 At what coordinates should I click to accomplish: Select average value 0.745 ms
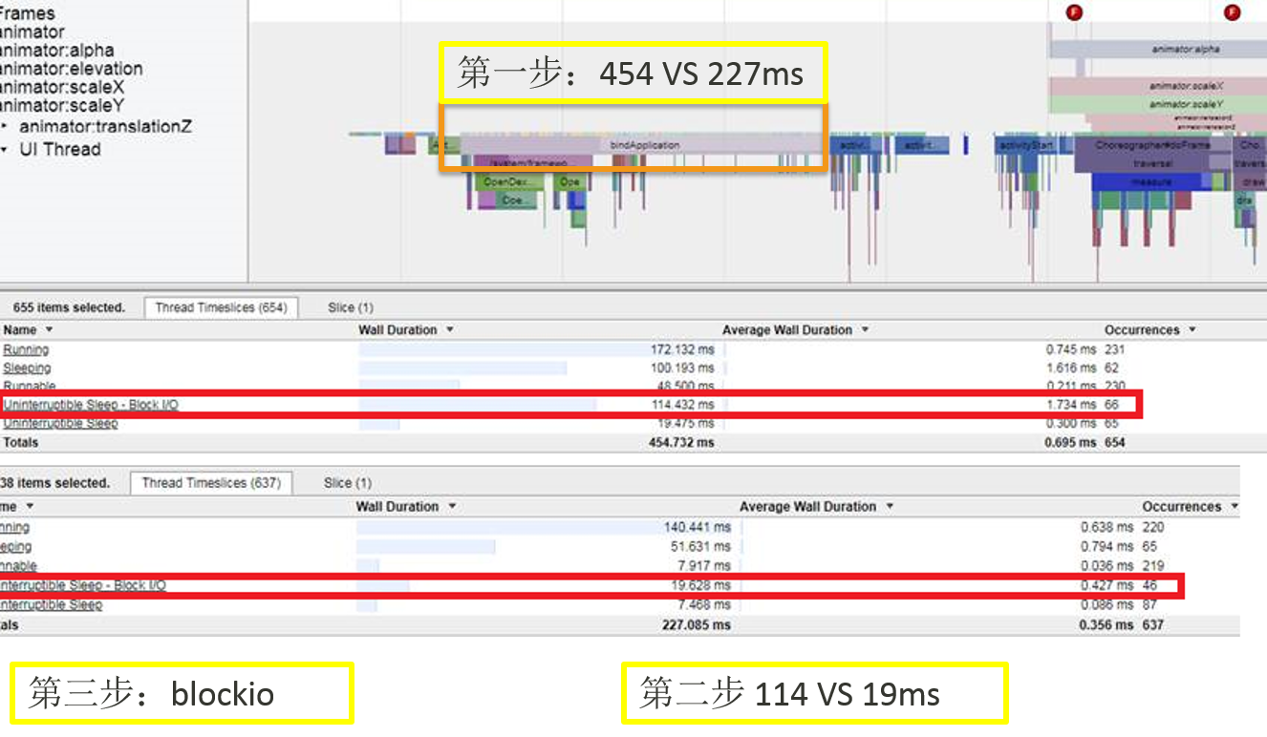coord(1071,349)
